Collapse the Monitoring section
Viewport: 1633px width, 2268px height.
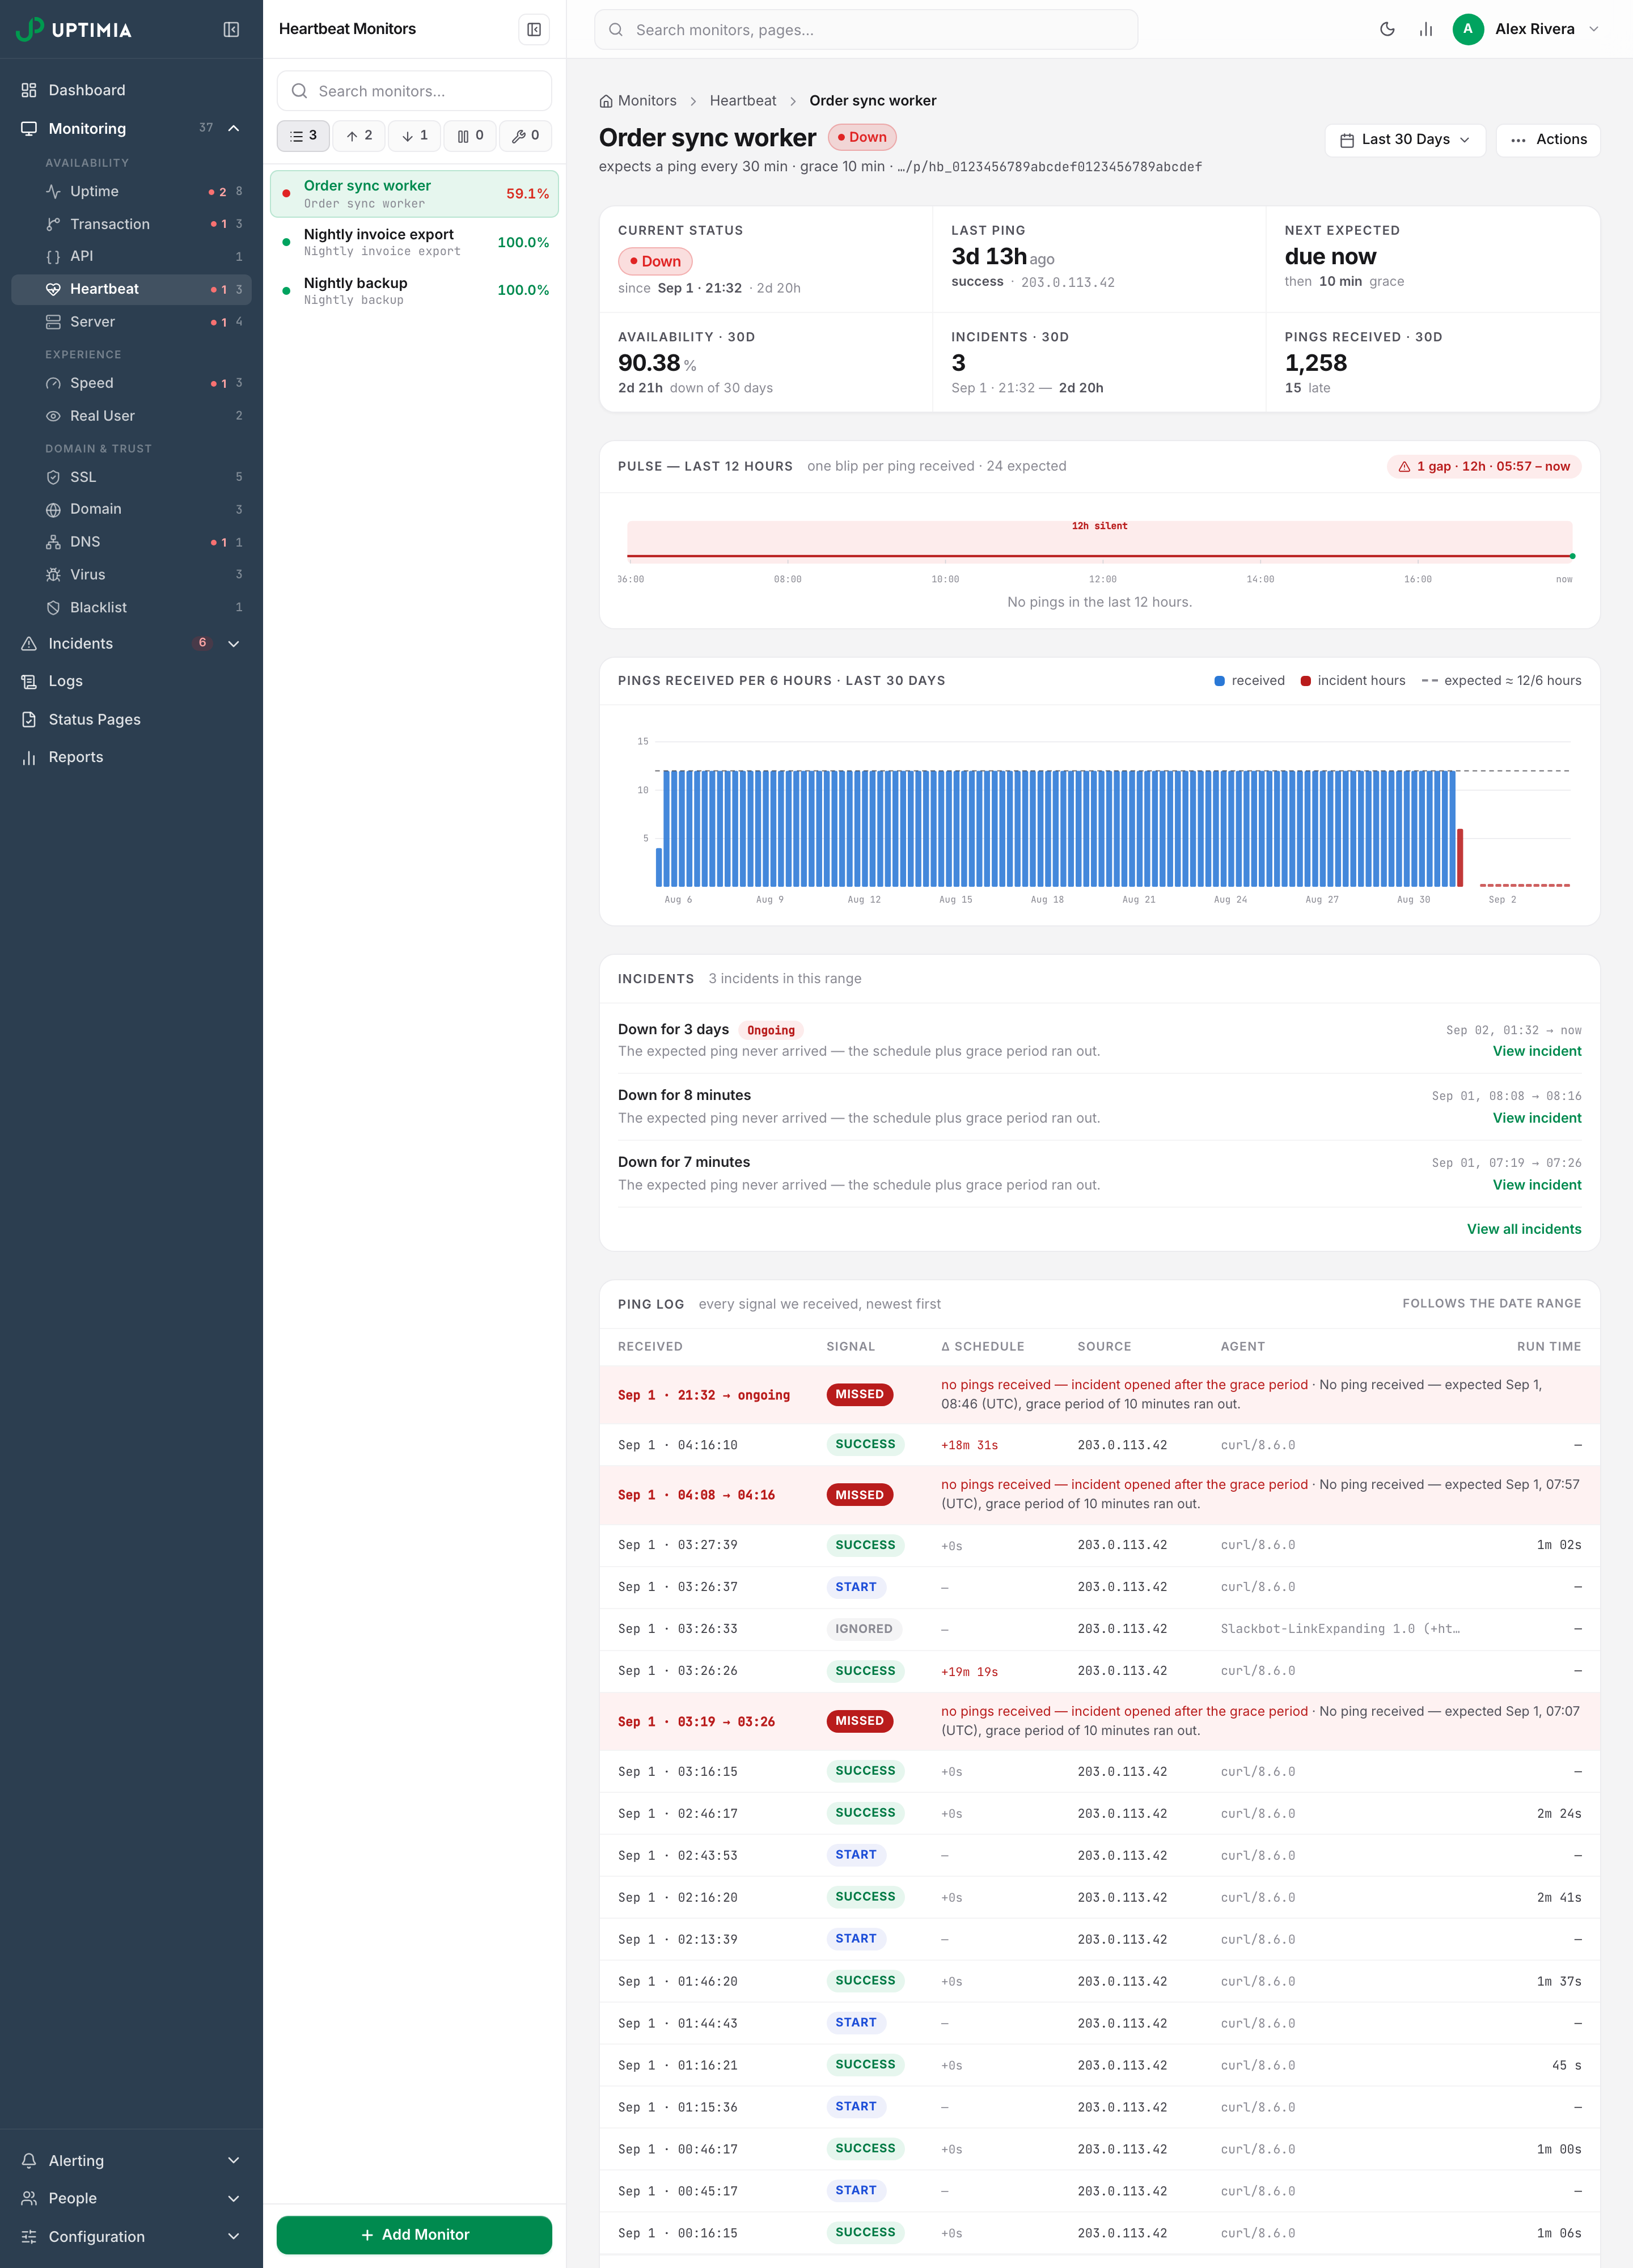click(233, 128)
